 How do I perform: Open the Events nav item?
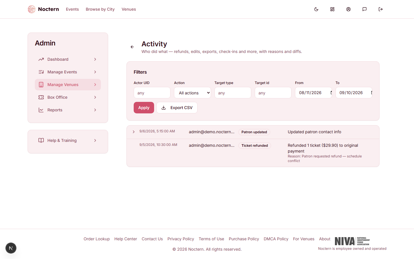[x=72, y=9]
